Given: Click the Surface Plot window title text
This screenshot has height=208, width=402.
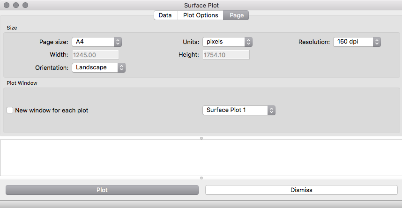Looking at the screenshot, I should click(x=201, y=5).
